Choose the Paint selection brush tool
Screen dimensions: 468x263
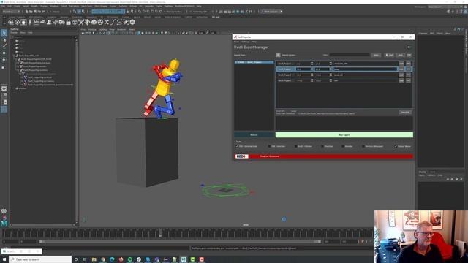4,46
